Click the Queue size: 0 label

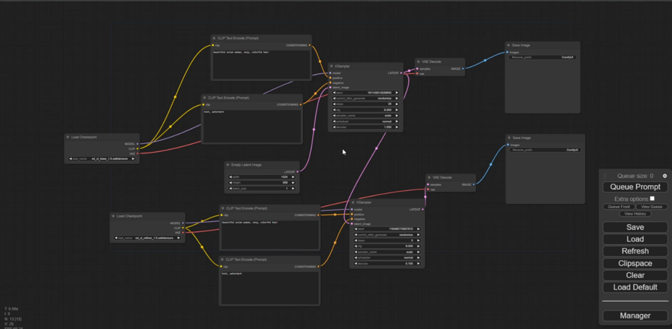(635, 176)
